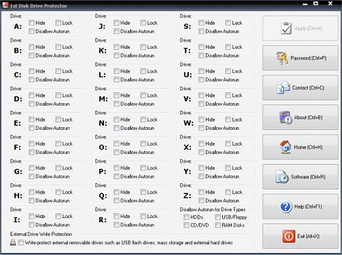Enable Lock for drive C:
Viewport: 342px width, 255px height.
(58, 71)
